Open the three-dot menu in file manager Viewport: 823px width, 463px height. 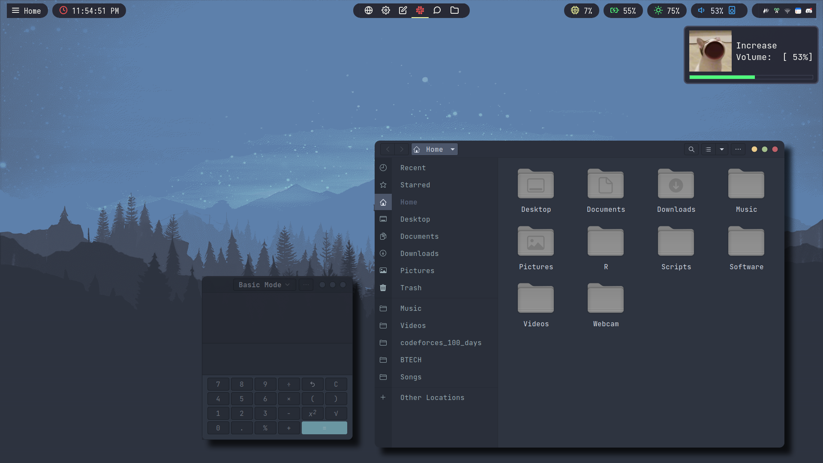pos(738,150)
